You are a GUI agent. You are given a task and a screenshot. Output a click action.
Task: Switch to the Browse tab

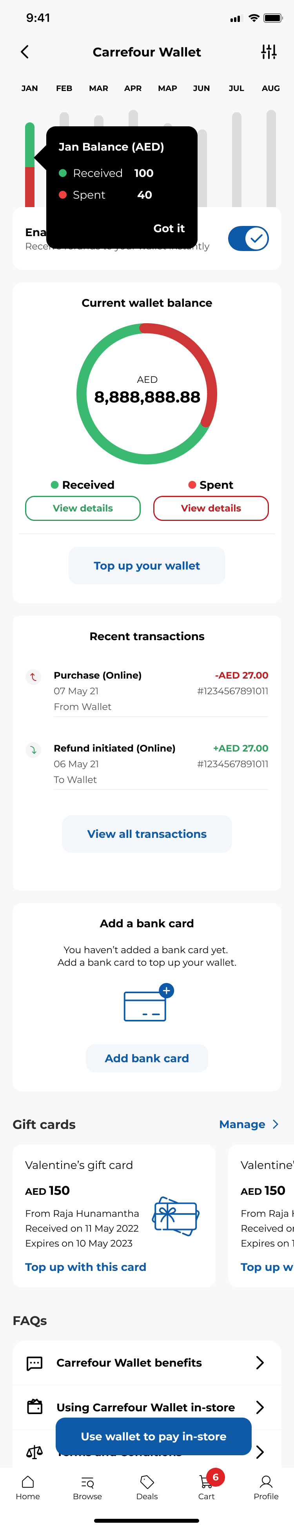coord(87,1487)
